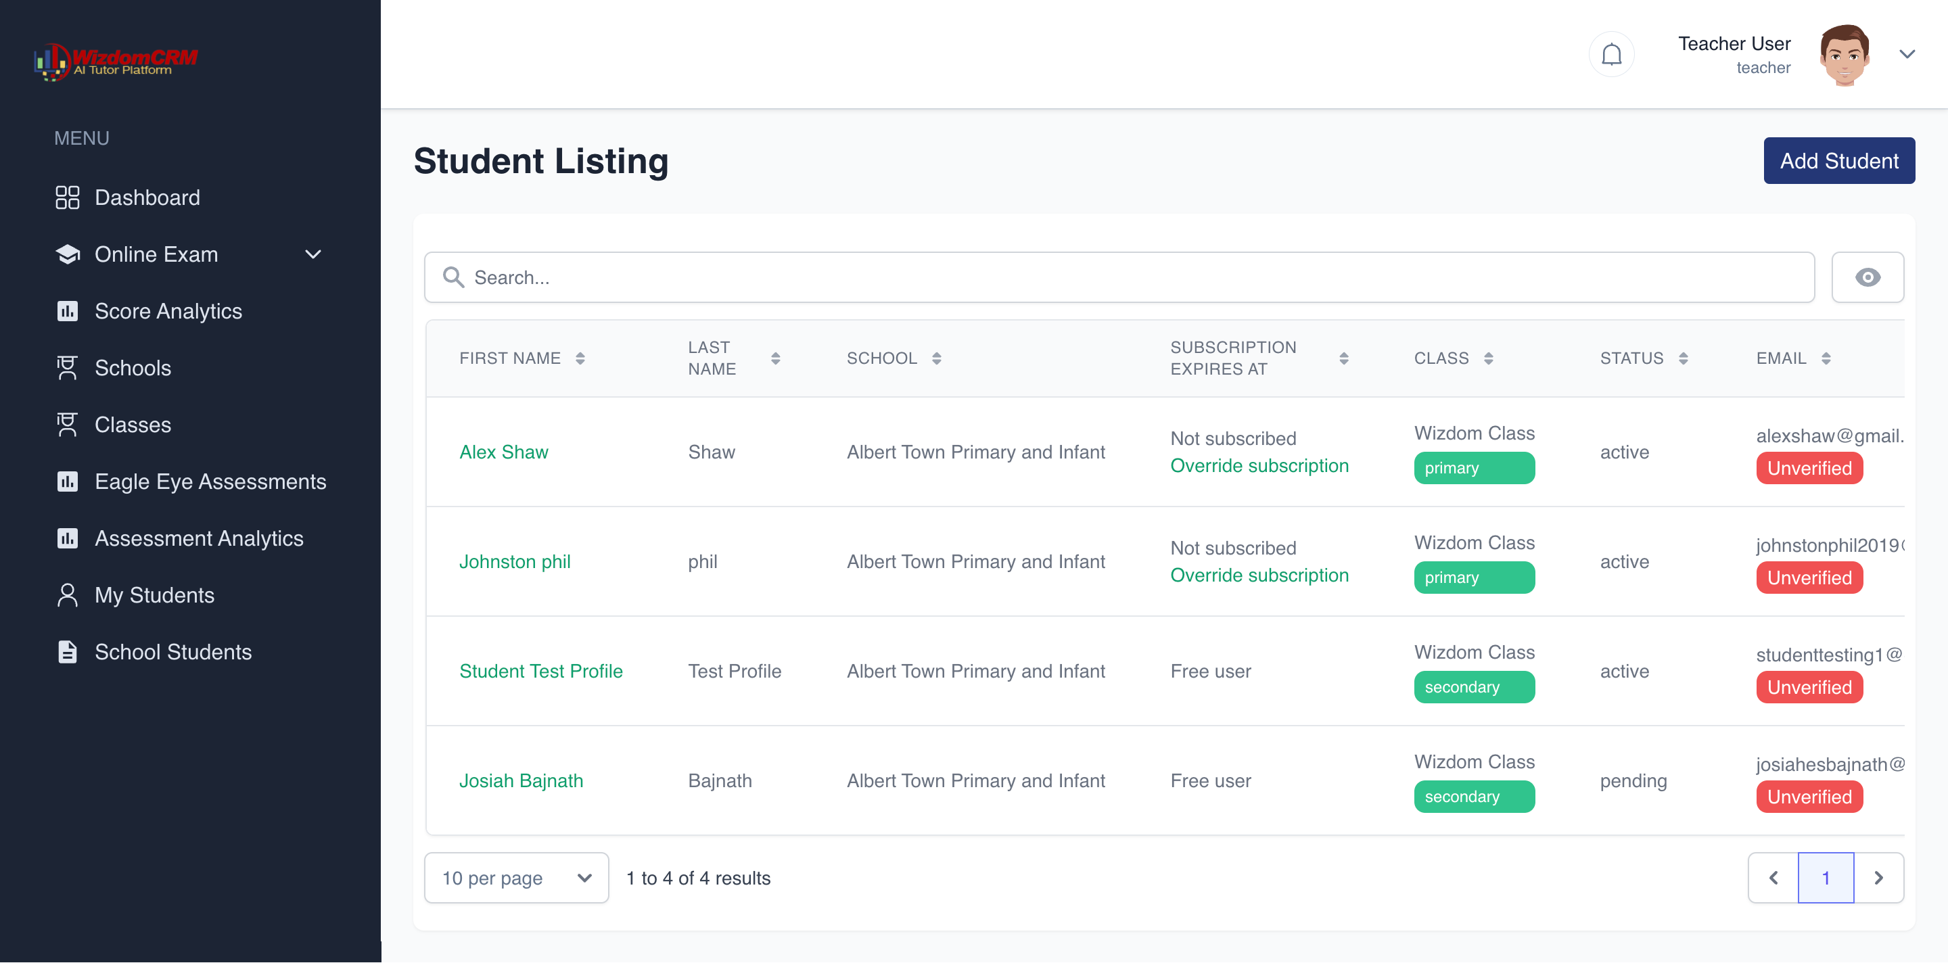Focus the student Search field
Image resolution: width=1948 pixels, height=963 pixels.
1119,277
